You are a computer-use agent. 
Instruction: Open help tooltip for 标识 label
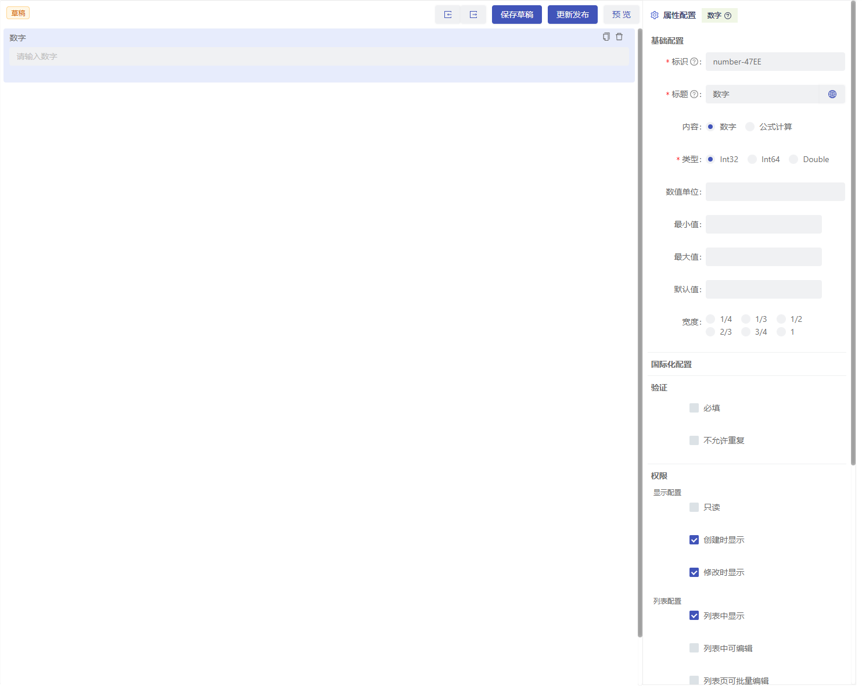(694, 62)
